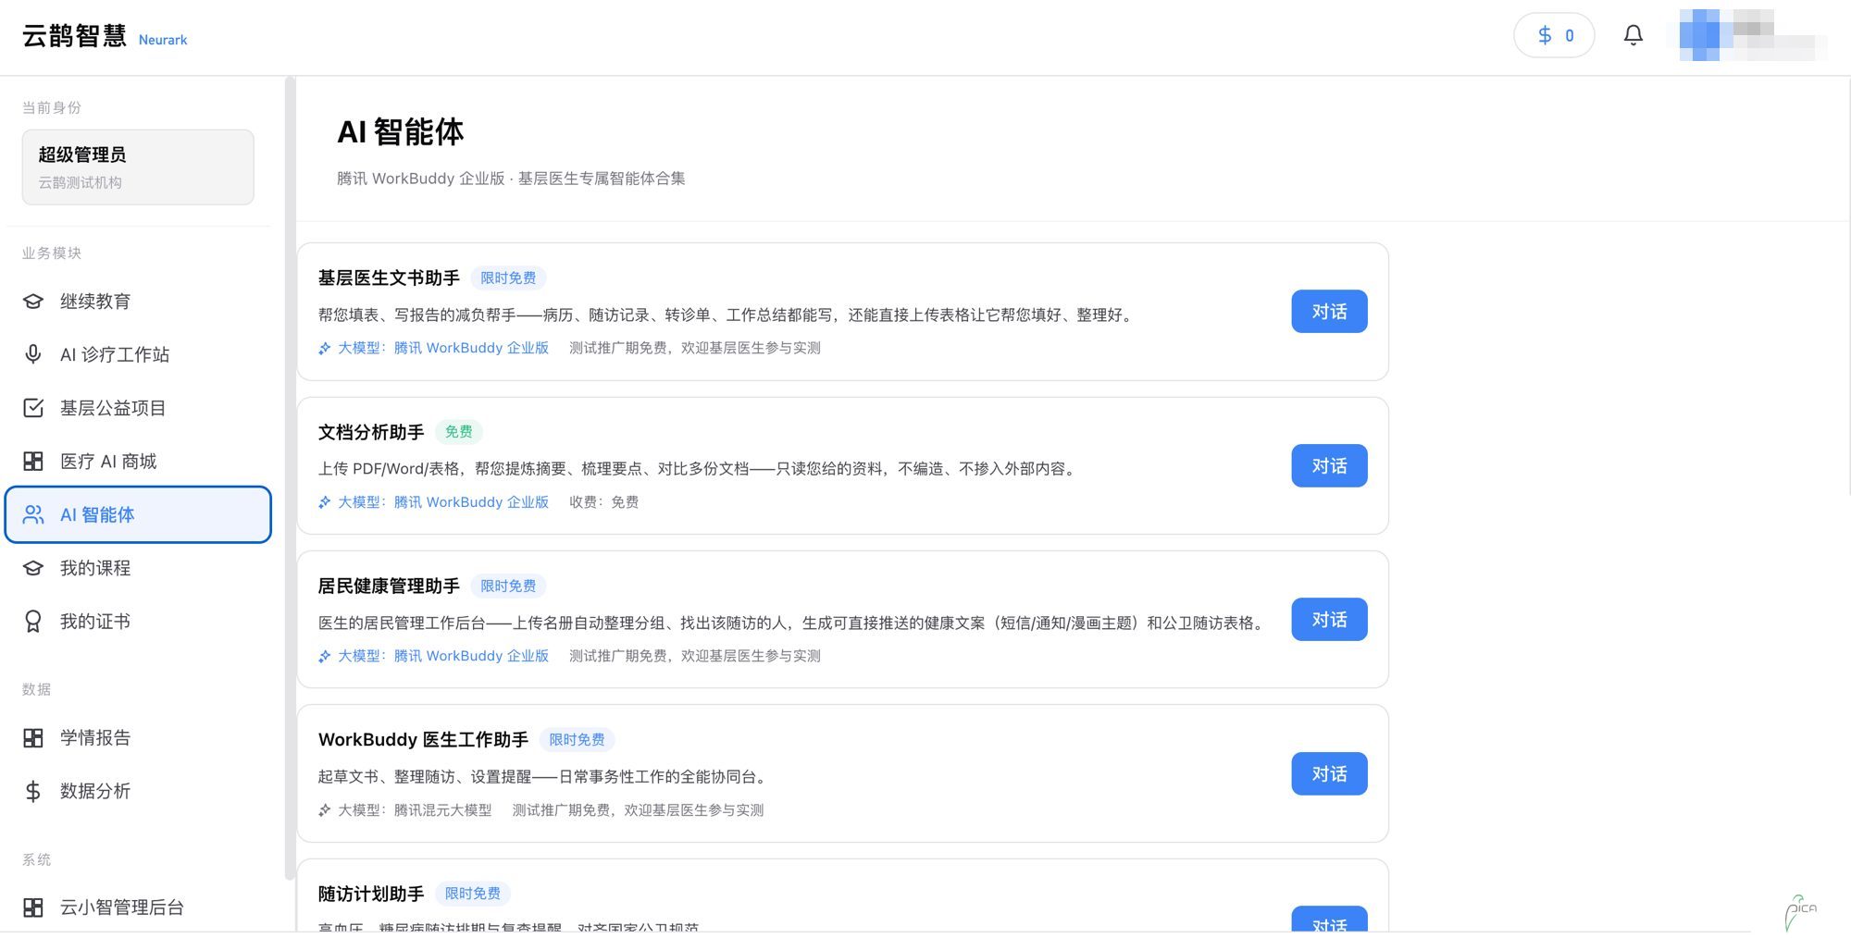Click the 基层公益项目 checkbox icon
Screen dimensions: 1851x938
(33, 408)
